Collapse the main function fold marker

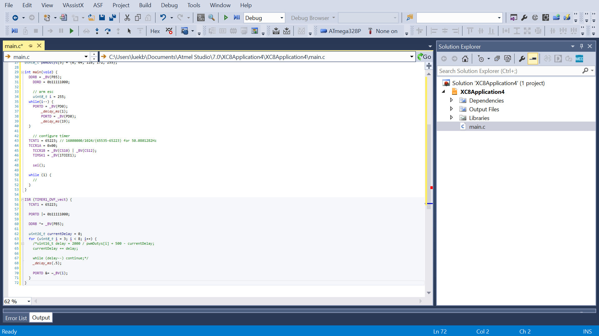[x=22, y=72]
